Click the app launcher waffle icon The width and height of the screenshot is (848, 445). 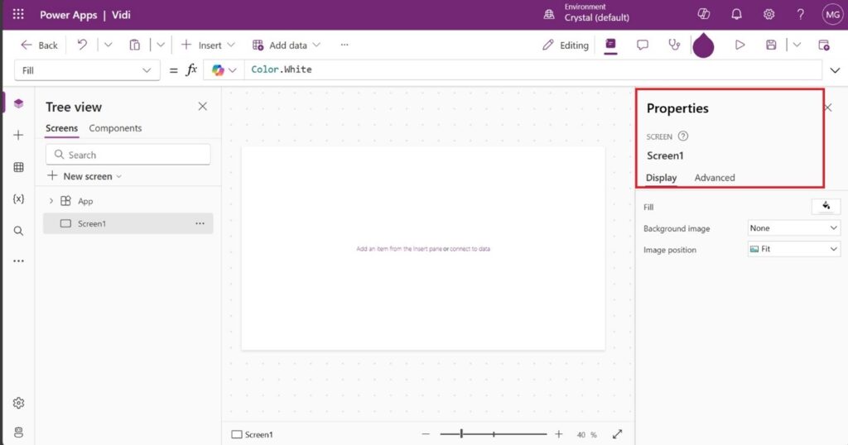[x=18, y=15]
